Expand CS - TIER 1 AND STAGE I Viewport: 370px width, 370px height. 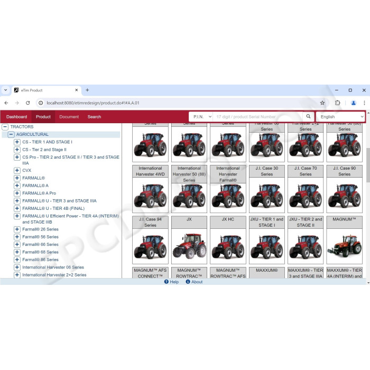click(17, 142)
